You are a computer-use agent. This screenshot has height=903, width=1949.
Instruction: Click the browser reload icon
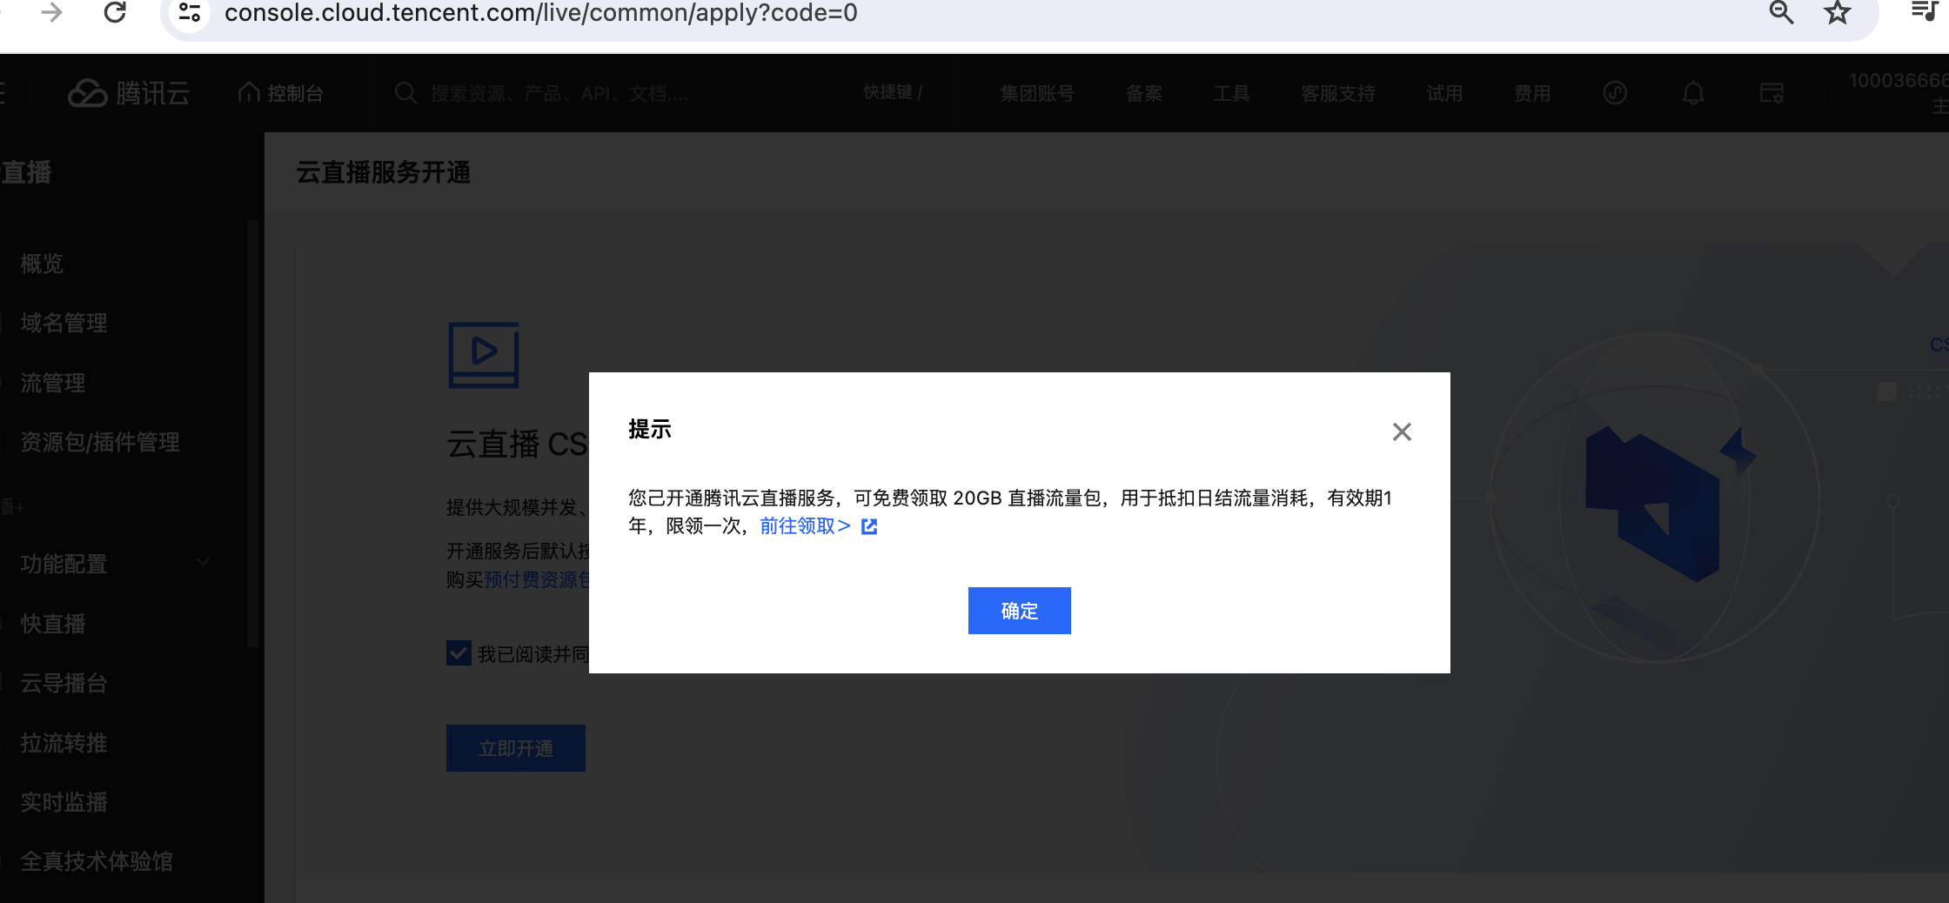tap(115, 13)
